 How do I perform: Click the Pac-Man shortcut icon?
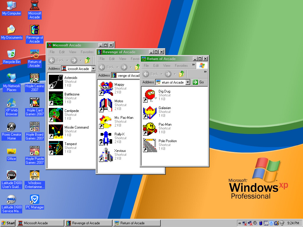coord(150,129)
